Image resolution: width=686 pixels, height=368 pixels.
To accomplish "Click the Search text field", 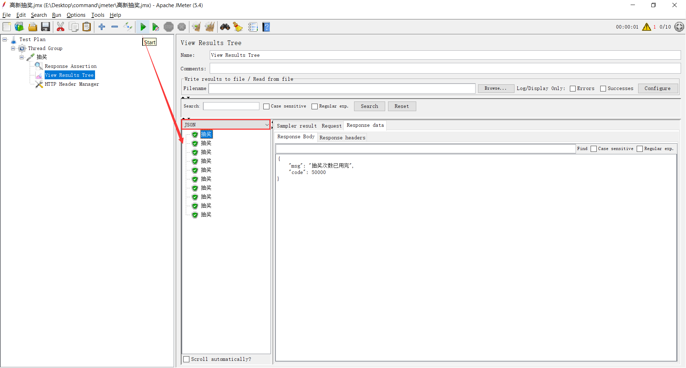I will (231, 106).
